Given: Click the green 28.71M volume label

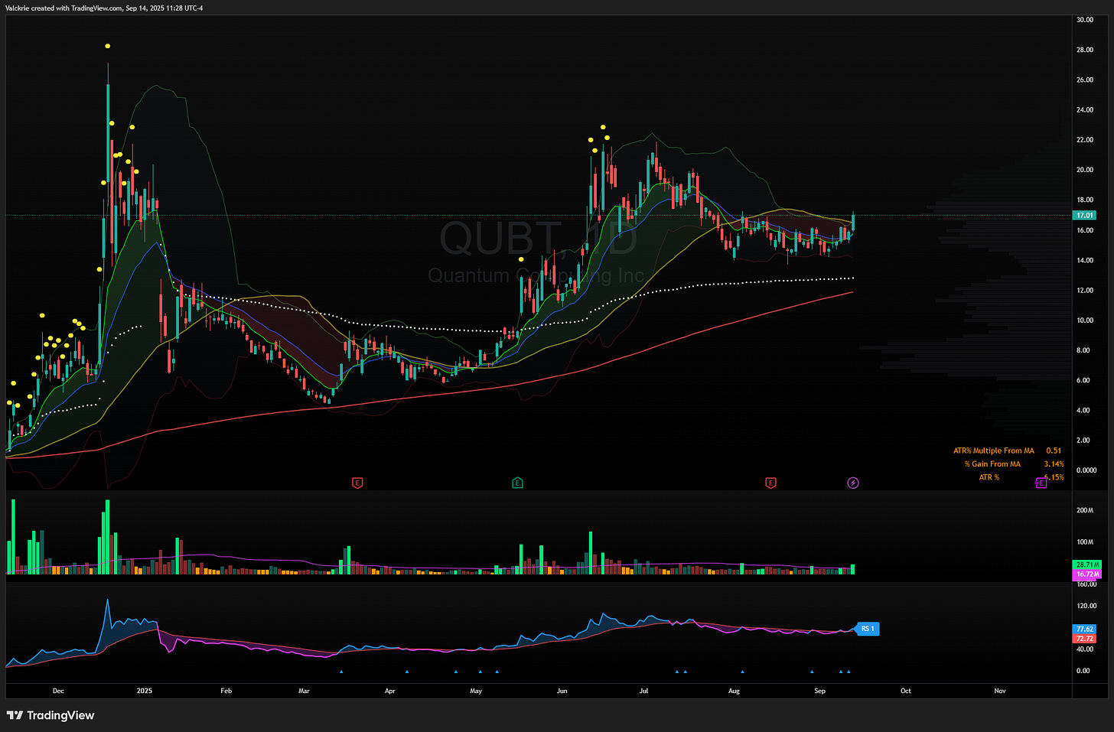Looking at the screenshot, I should 1087,564.
